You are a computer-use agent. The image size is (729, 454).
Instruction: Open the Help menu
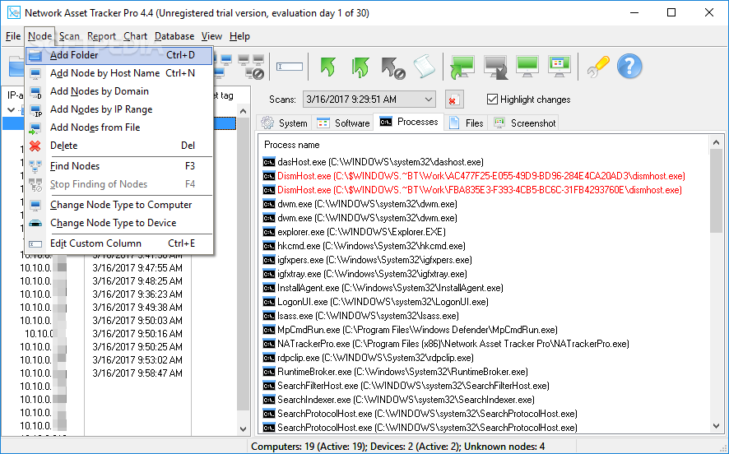pyautogui.click(x=239, y=36)
